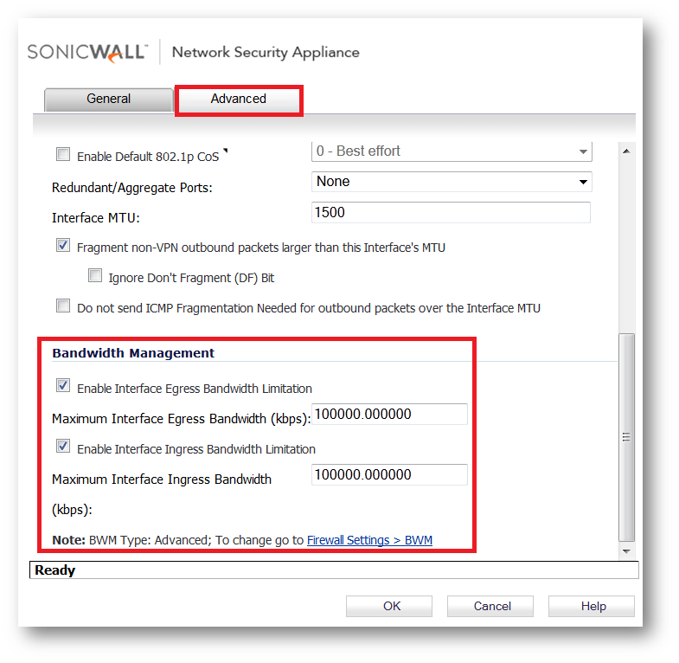Click the Cancel button
The width and height of the screenshot is (679, 663).
(x=491, y=606)
